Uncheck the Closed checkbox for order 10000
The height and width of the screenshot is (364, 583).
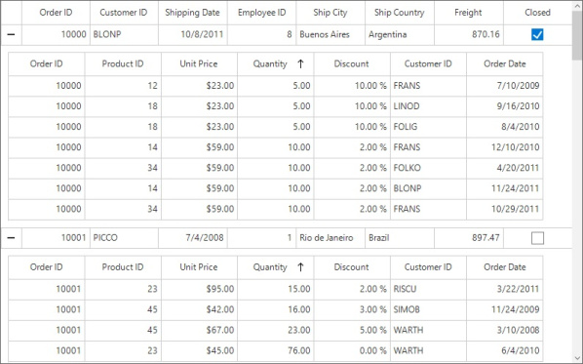(x=537, y=34)
